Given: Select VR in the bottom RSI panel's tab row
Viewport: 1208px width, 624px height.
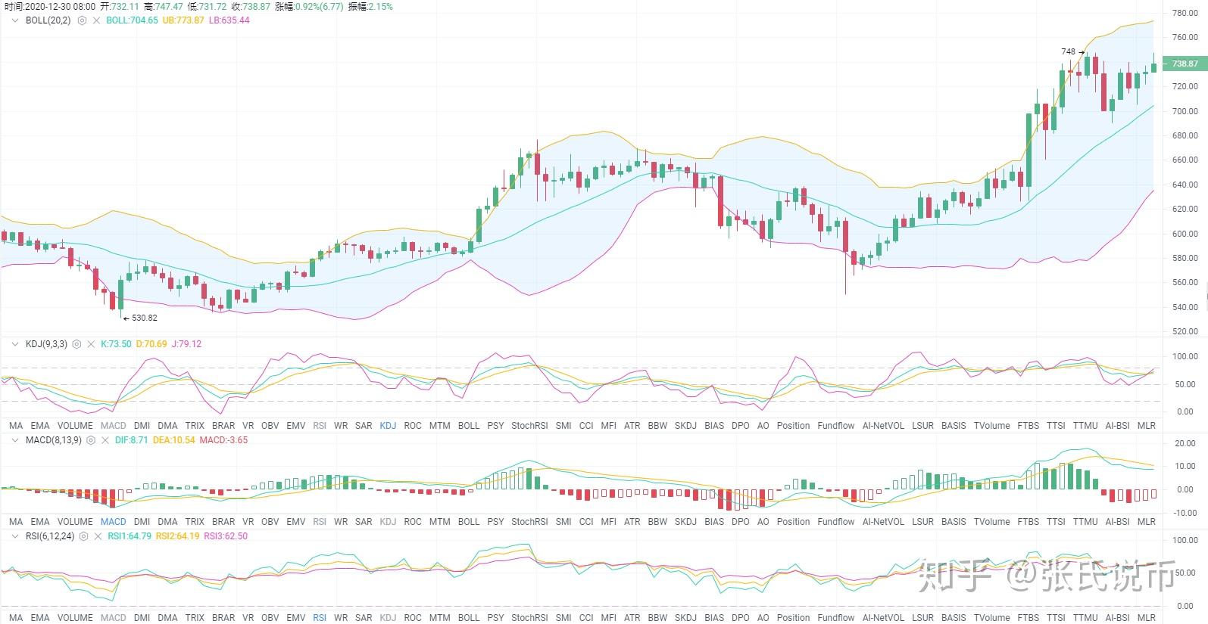Looking at the screenshot, I should click(x=248, y=618).
